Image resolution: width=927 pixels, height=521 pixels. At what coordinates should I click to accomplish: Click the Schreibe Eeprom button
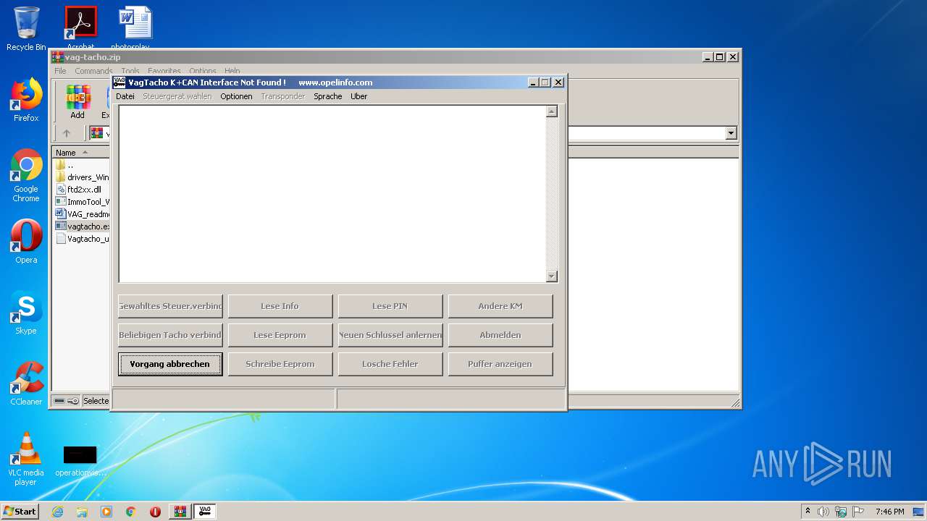[280, 364]
